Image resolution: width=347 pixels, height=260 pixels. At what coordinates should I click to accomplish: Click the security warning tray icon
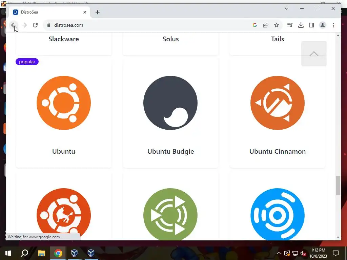287,253
